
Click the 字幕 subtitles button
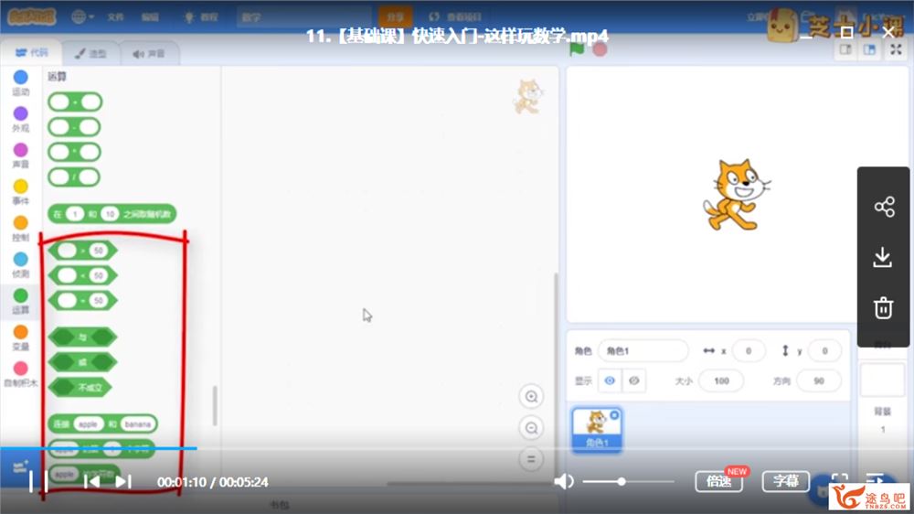pyautogui.click(x=786, y=481)
